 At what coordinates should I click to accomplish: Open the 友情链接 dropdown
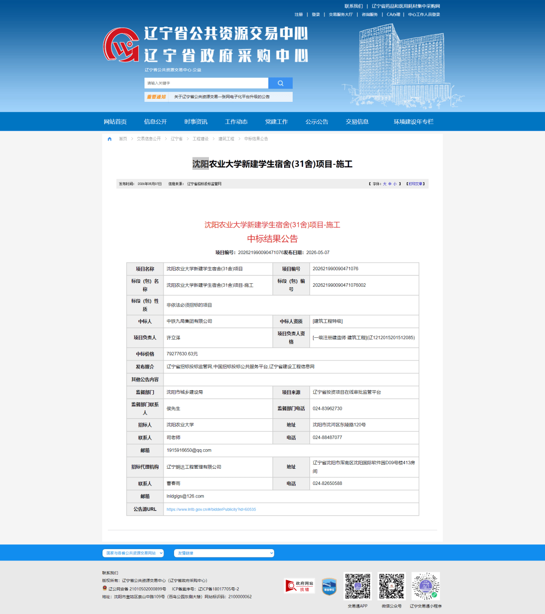224,553
